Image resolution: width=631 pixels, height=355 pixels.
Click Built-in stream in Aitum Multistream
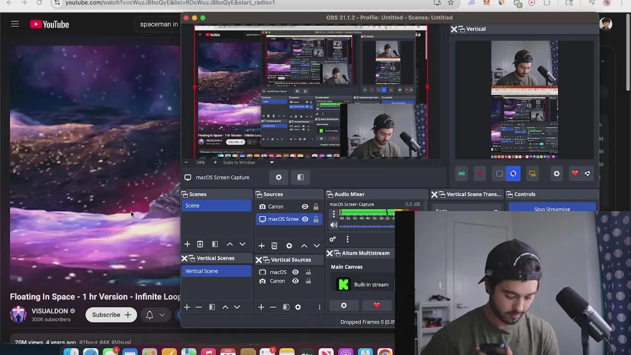point(371,284)
